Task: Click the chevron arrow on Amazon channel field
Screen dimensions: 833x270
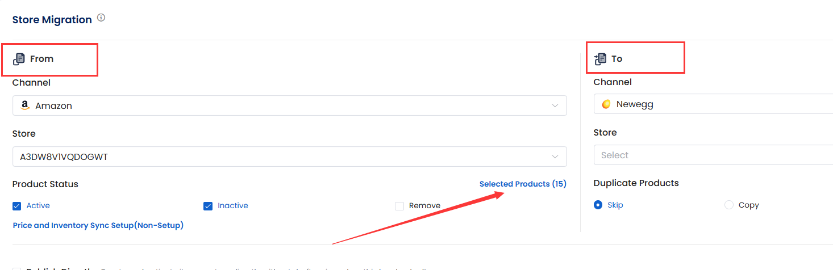Action: 555,106
